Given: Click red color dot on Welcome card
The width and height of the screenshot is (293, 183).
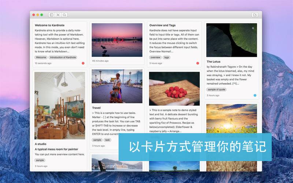Looking at the screenshot, I should [x=83, y=63].
